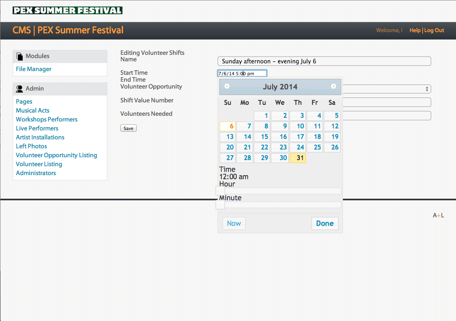The width and height of the screenshot is (456, 321).
Task: Open Musical Acts admin page
Action: (x=33, y=111)
